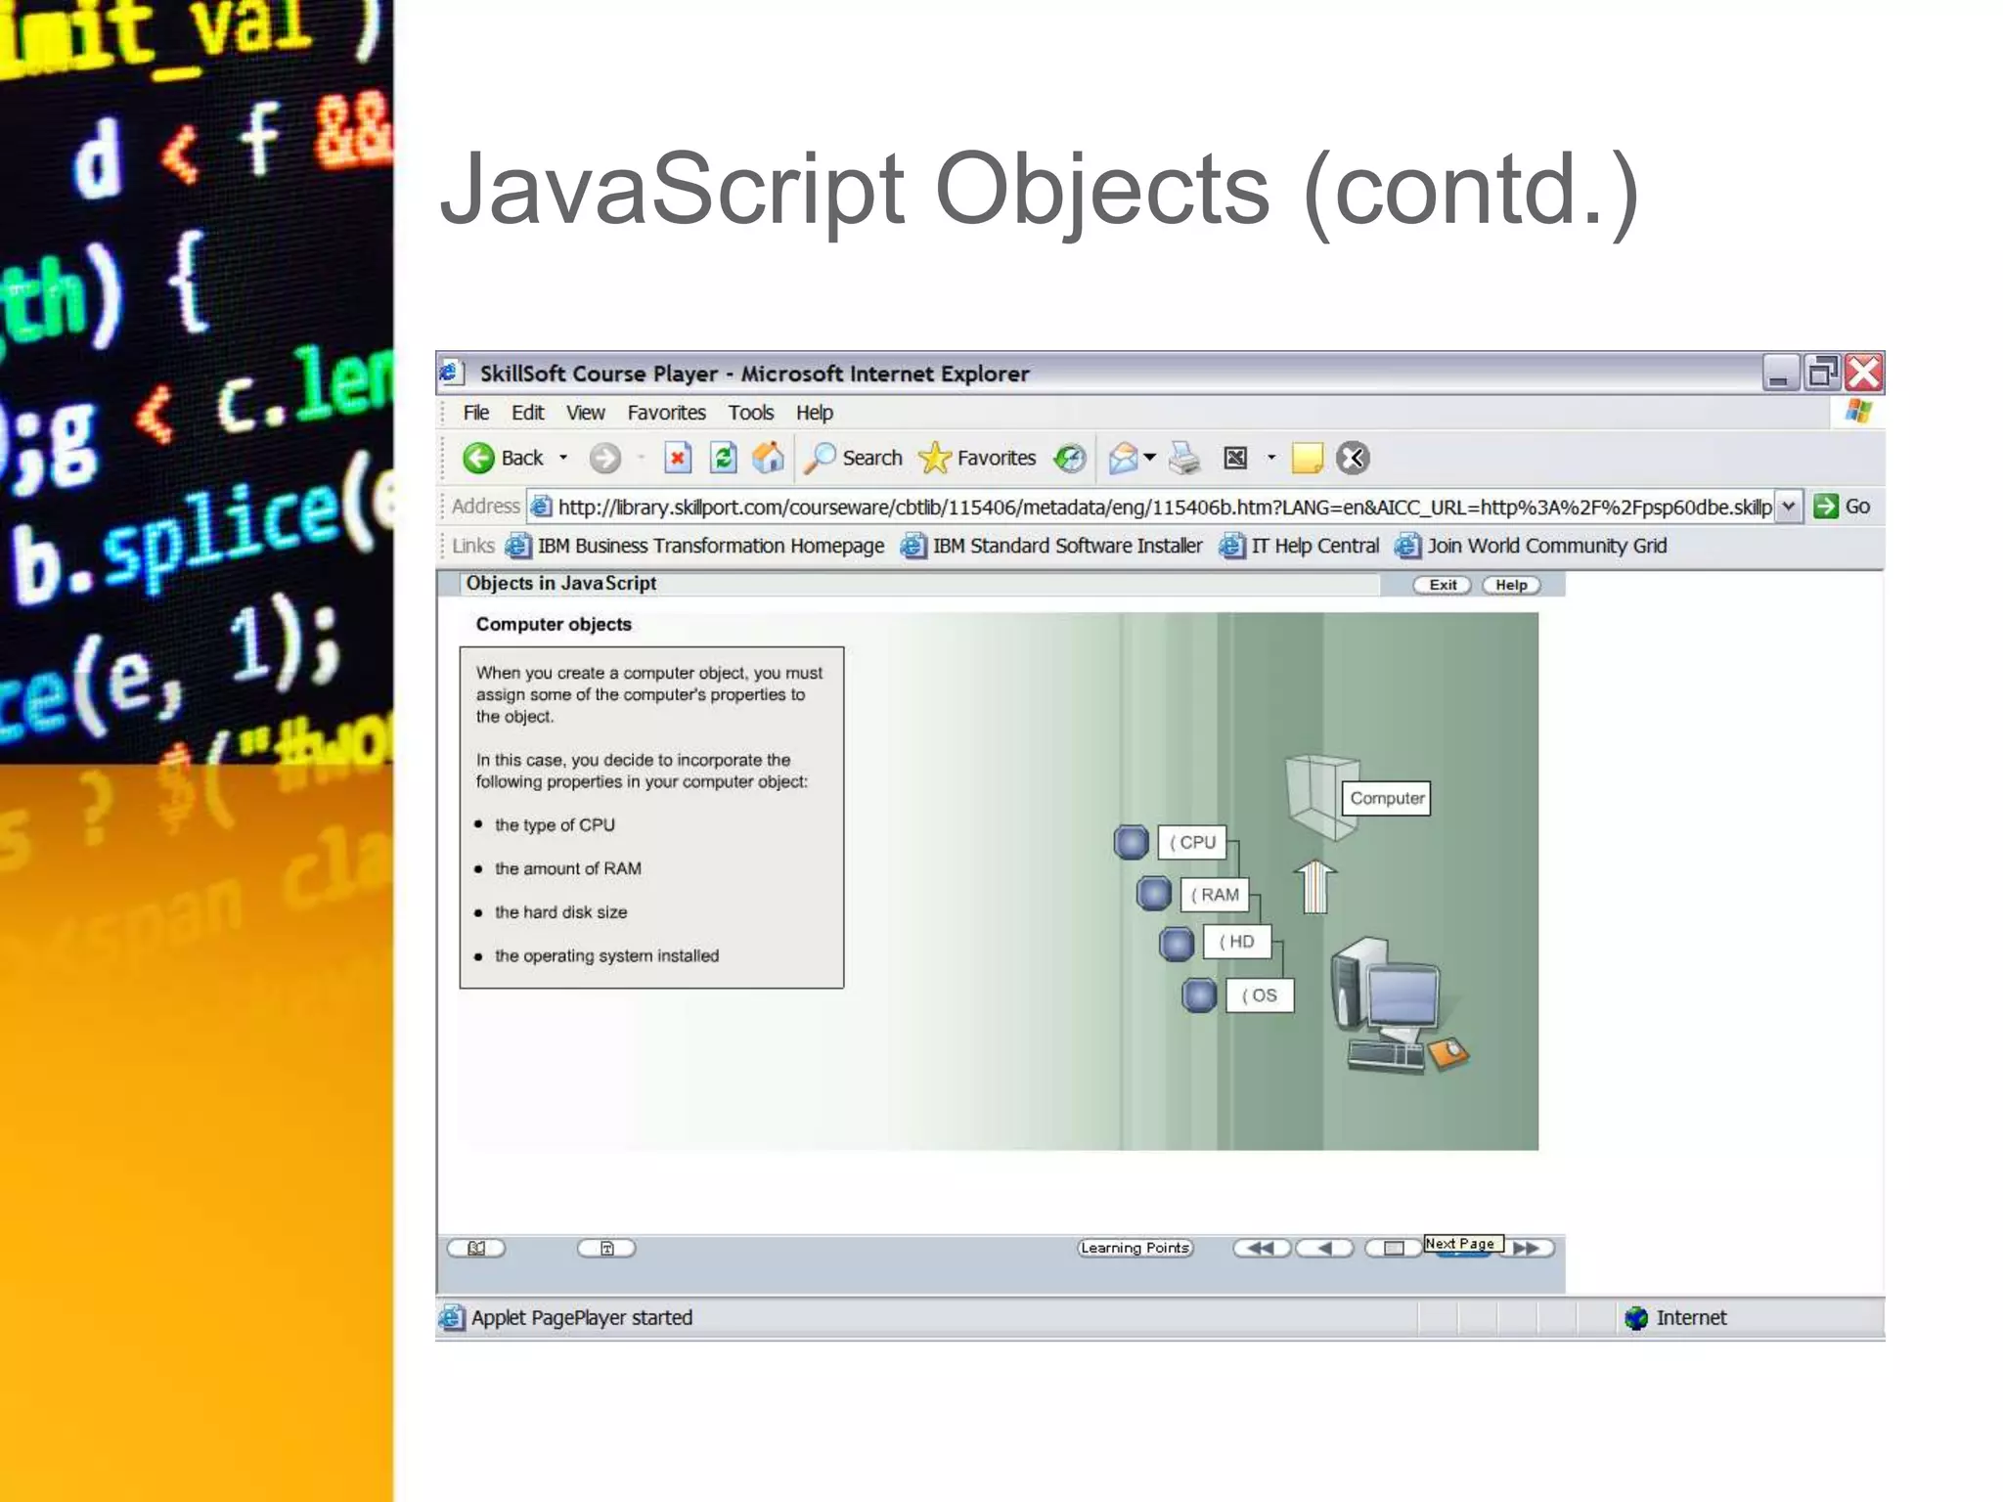Open the Tools menu
The width and height of the screenshot is (2003, 1502).
(x=751, y=413)
